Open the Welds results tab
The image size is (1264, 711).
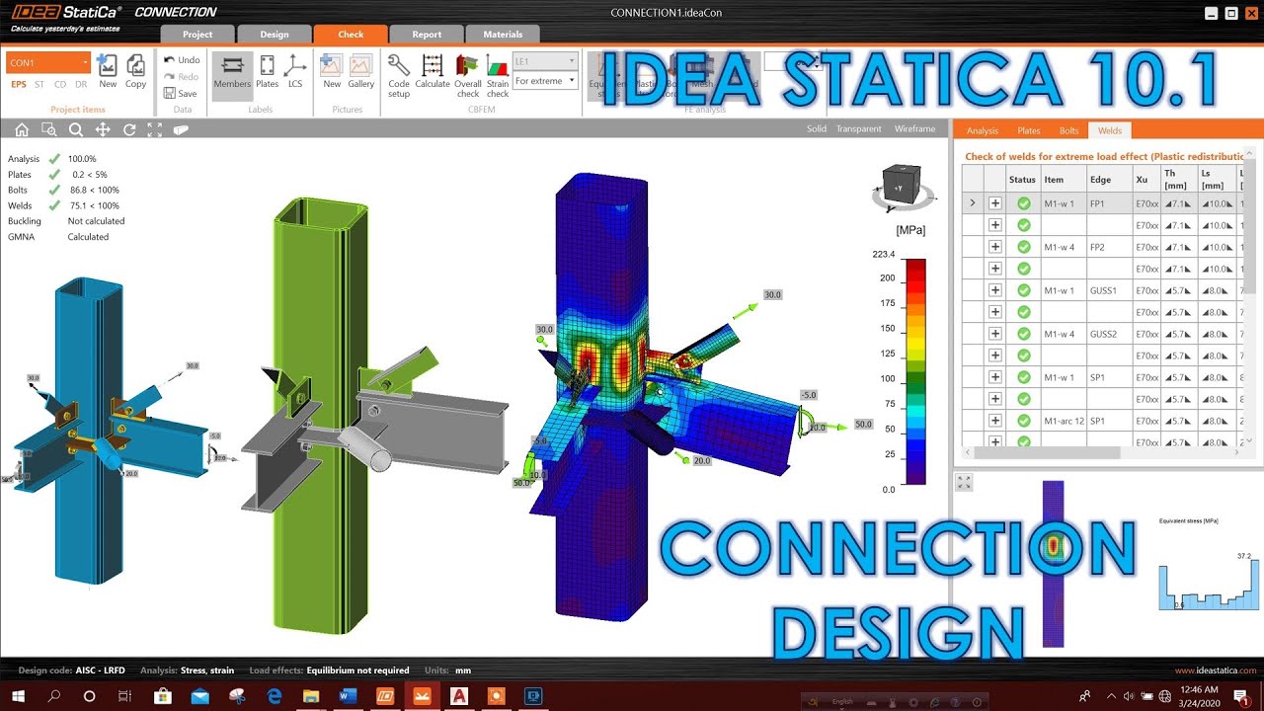click(1110, 129)
